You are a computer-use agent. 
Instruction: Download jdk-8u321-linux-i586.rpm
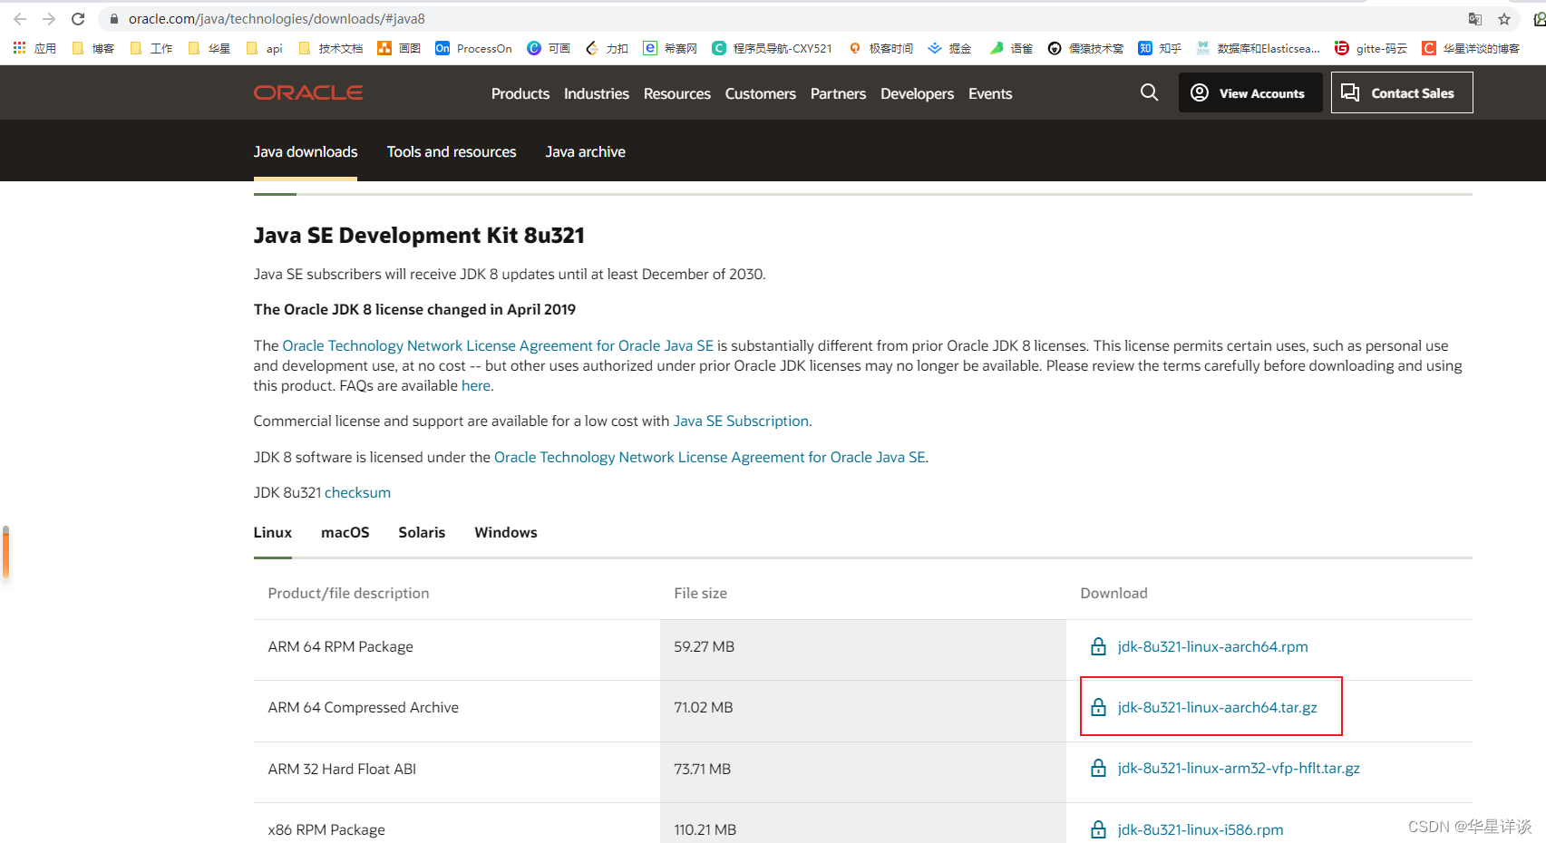point(1201,829)
